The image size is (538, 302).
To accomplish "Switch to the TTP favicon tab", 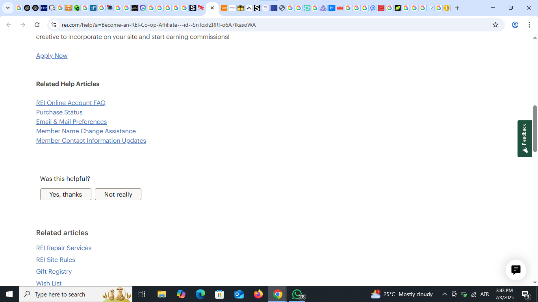I will click(44, 8).
